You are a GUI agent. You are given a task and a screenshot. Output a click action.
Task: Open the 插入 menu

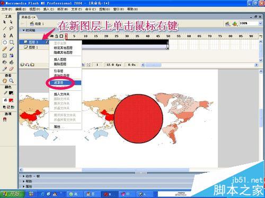click(49, 9)
